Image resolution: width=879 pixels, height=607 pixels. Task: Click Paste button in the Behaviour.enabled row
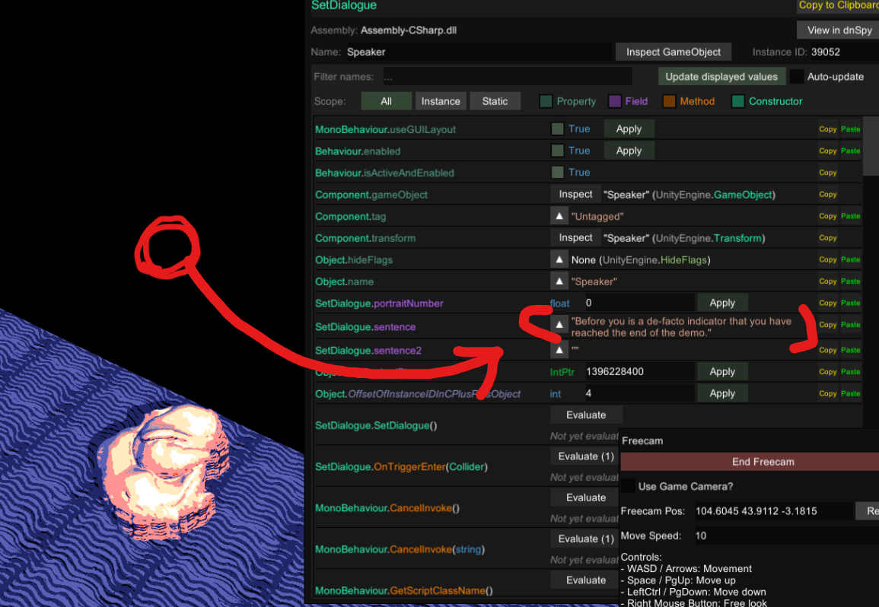[x=850, y=151]
